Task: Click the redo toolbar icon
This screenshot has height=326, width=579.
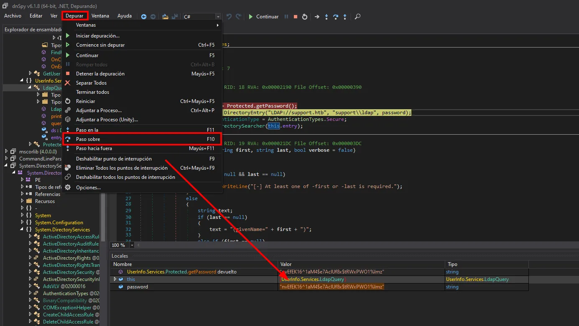Action: (239, 17)
